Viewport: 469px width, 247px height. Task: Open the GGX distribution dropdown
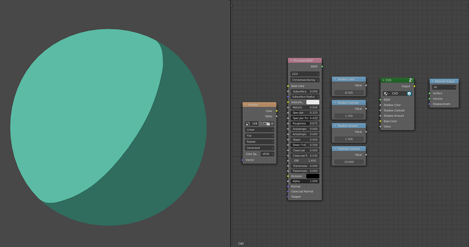point(305,73)
